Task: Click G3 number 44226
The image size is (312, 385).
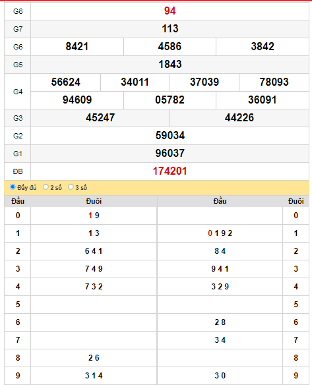Action: [239, 117]
